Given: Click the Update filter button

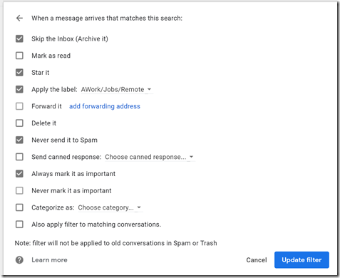Looking at the screenshot, I should point(302,260).
